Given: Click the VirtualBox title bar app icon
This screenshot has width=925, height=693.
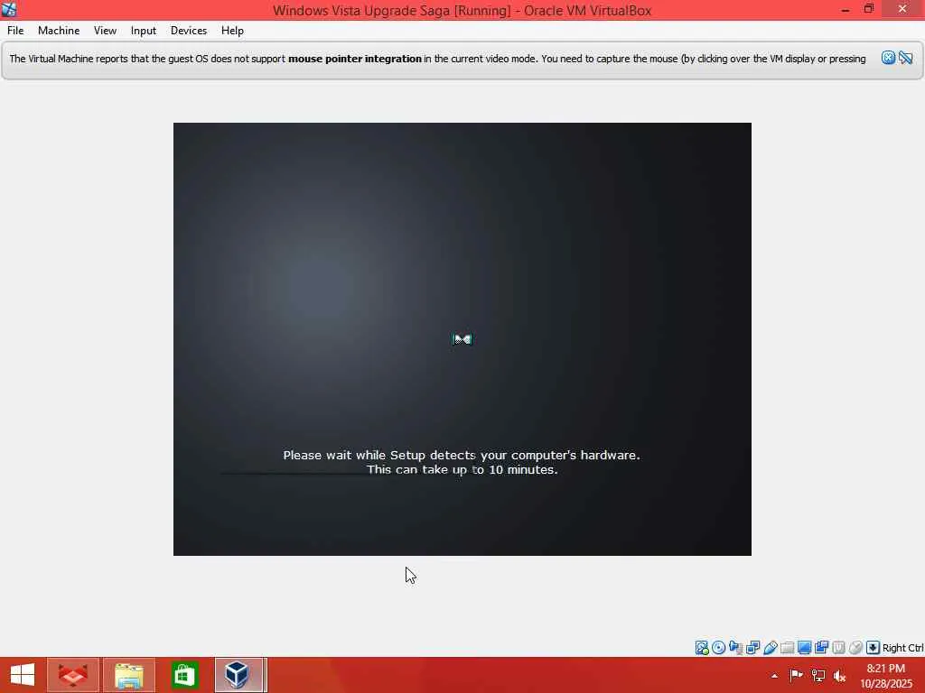Looking at the screenshot, I should 9,9.
